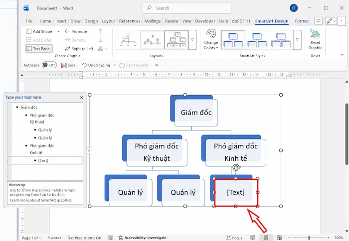Click the Save icon in quick access toolbar
The height and width of the screenshot is (241, 349).
[x=64, y=65]
